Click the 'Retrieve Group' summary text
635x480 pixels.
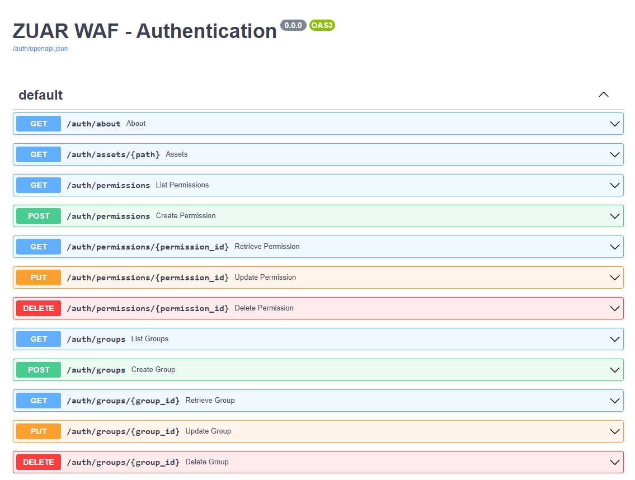(x=210, y=401)
